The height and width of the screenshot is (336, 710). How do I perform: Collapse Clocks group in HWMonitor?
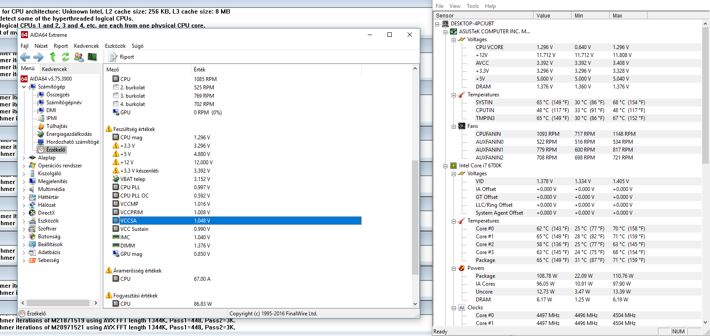(453, 308)
